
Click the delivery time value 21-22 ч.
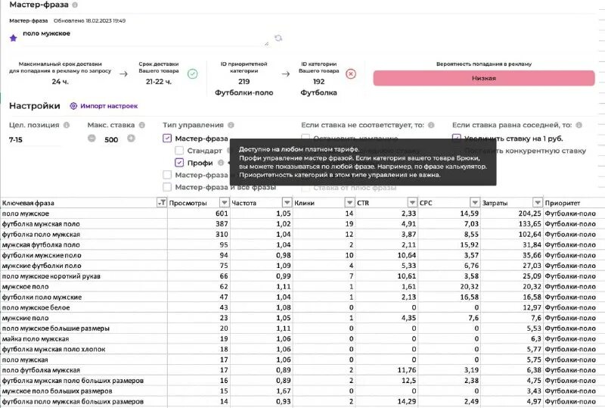[159, 82]
